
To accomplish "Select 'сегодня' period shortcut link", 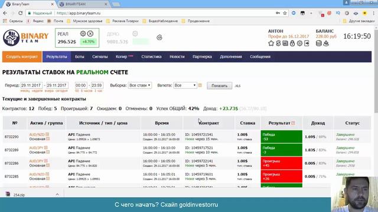I will (61, 91).
